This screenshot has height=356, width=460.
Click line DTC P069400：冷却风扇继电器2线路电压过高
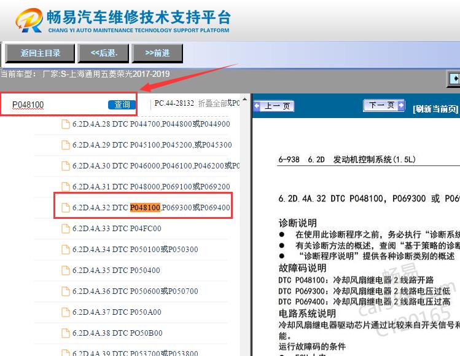364,302
